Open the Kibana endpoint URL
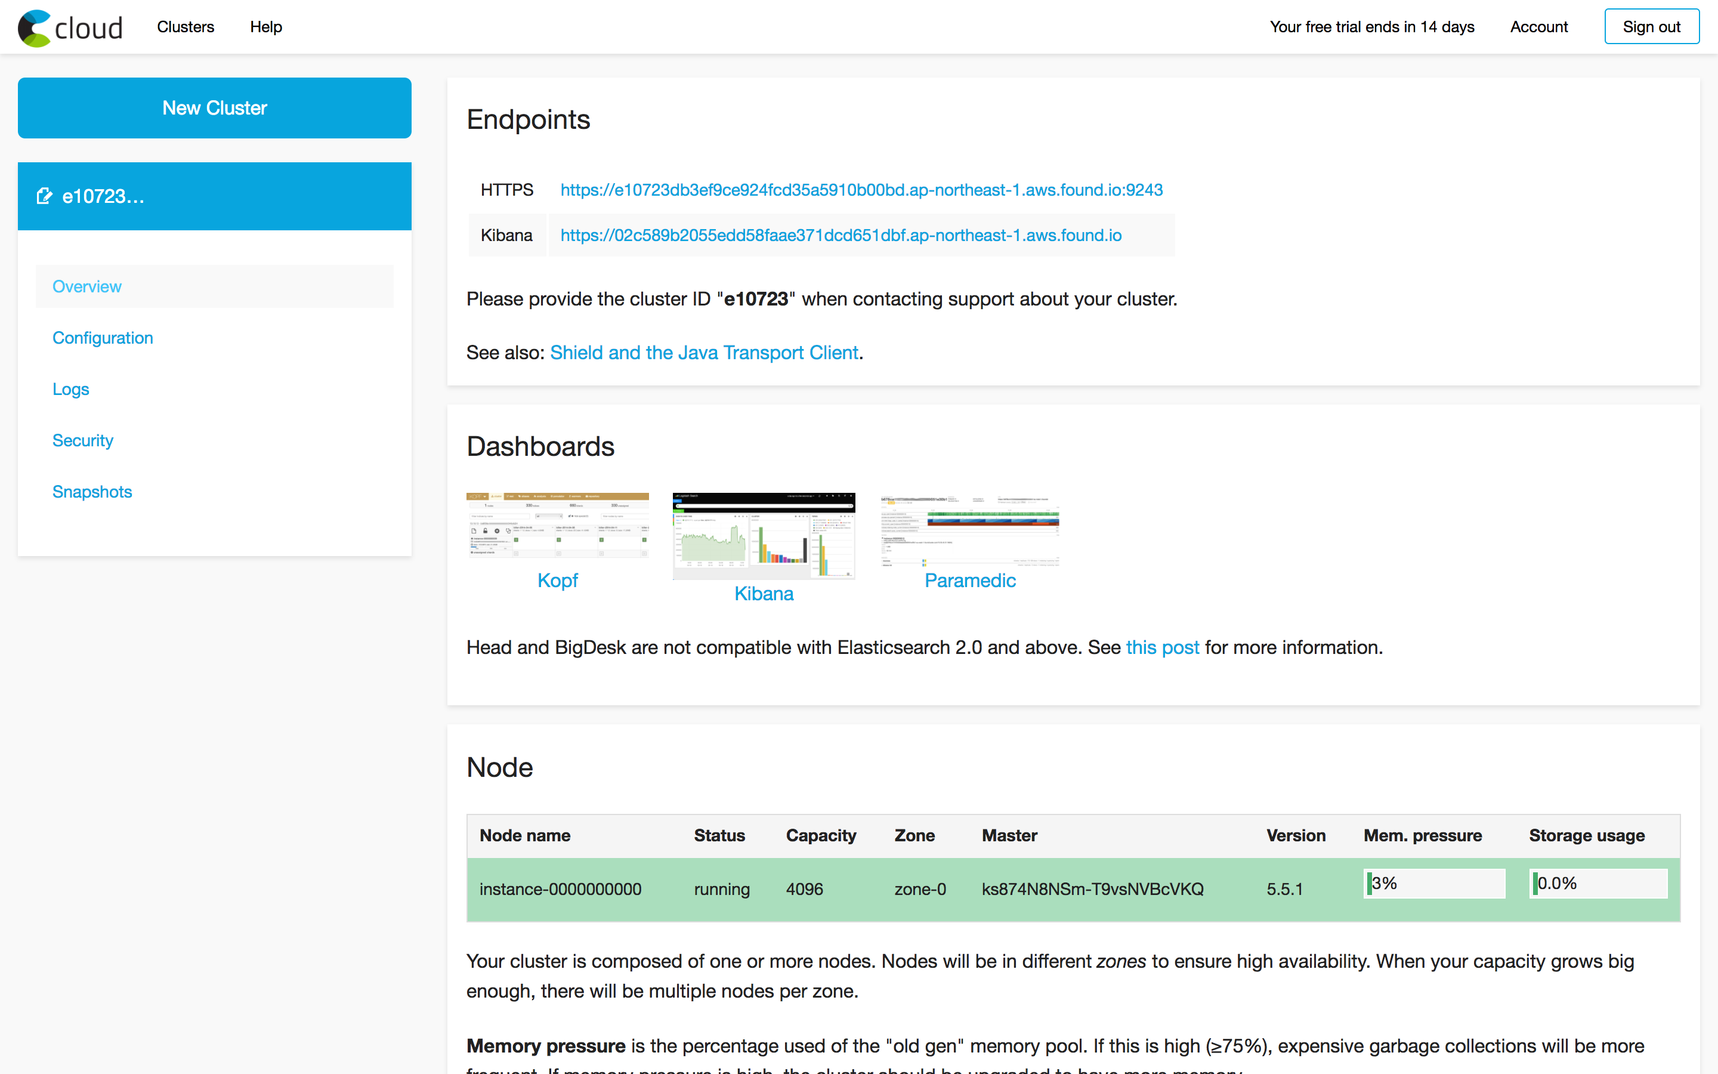This screenshot has width=1718, height=1074. pos(841,235)
